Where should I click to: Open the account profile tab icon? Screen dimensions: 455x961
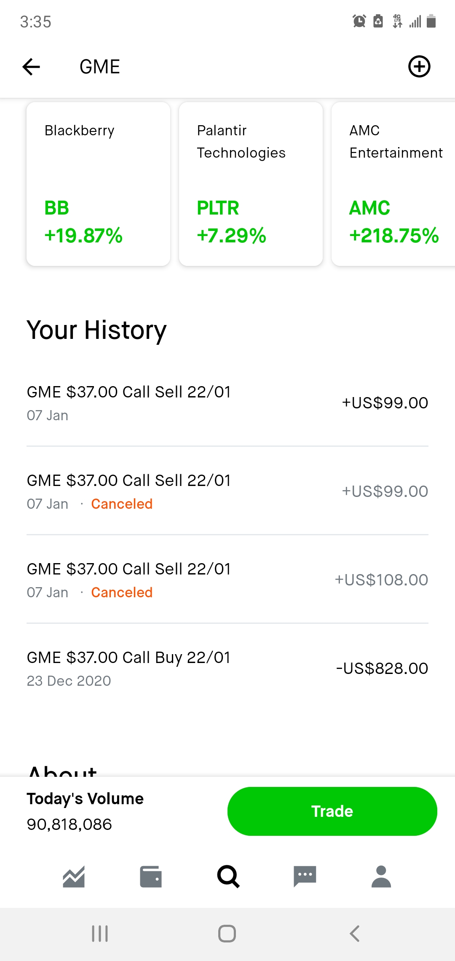tap(381, 877)
